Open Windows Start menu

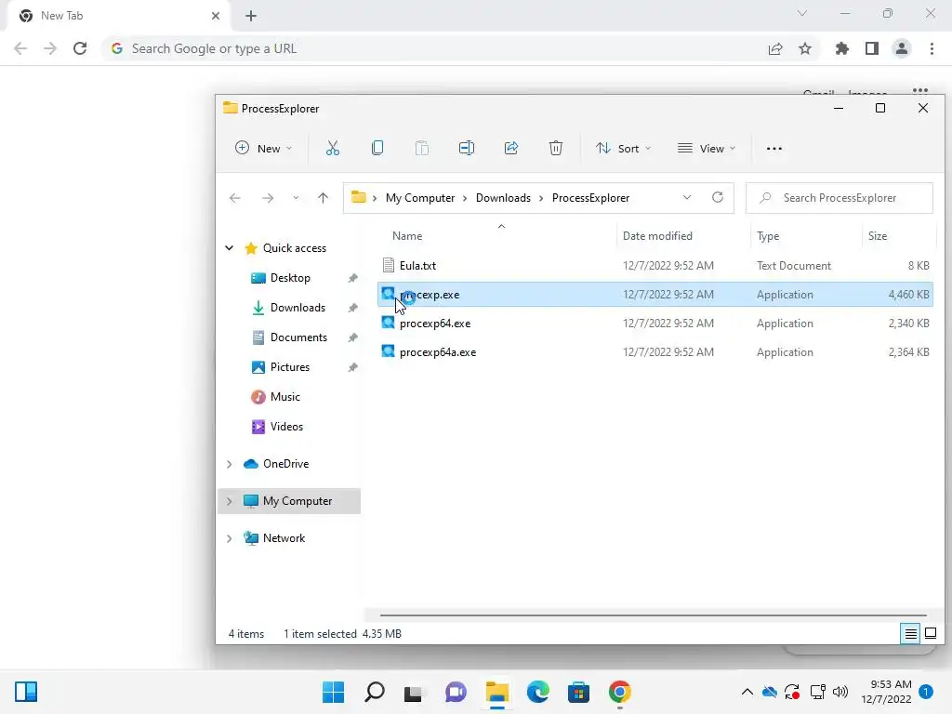click(334, 692)
